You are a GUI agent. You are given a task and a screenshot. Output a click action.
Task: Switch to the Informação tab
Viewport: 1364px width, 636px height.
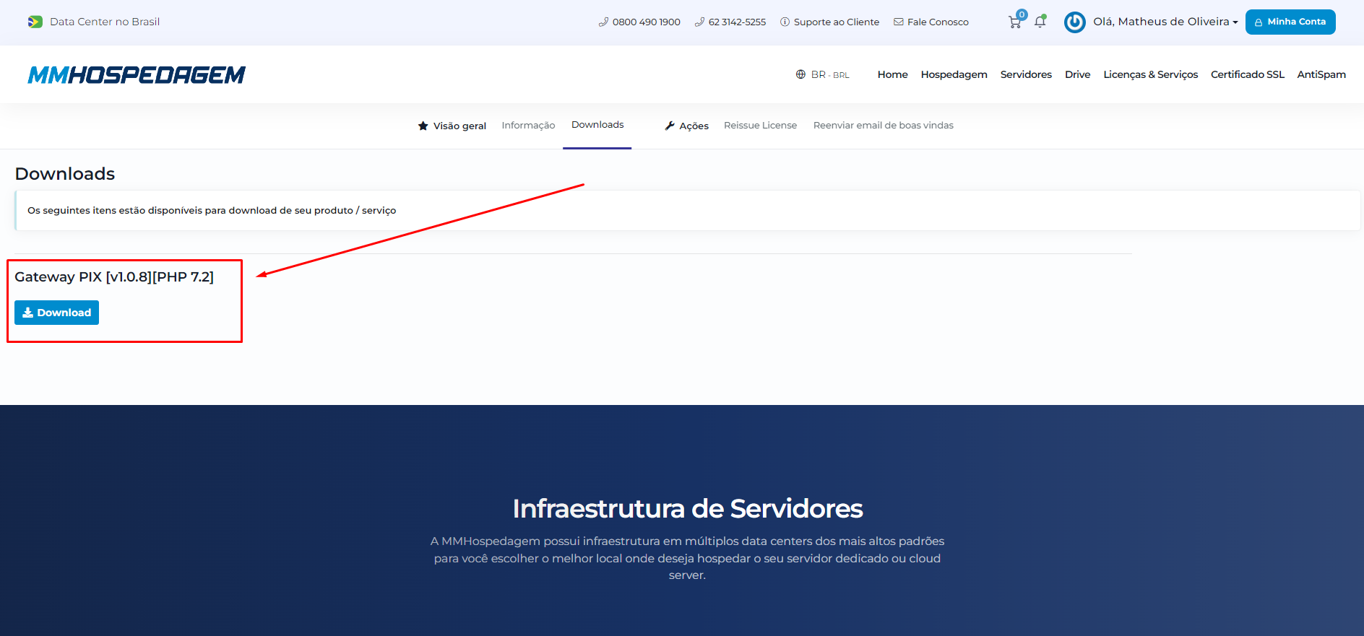coord(528,126)
